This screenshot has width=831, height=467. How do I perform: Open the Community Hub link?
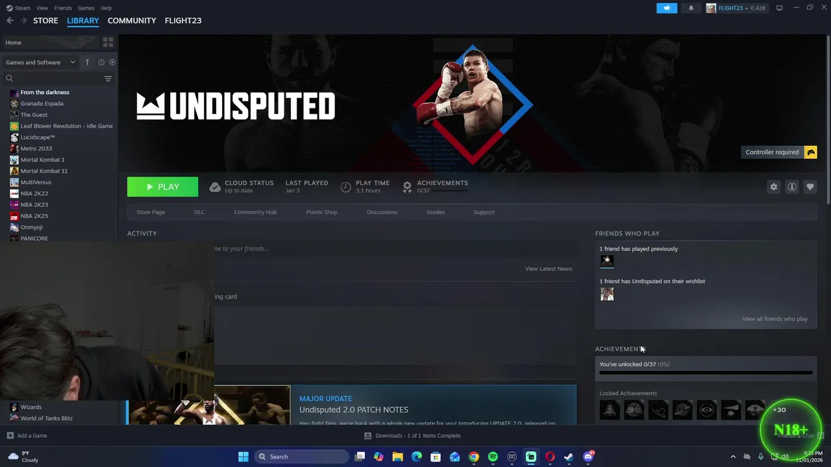[x=255, y=212]
